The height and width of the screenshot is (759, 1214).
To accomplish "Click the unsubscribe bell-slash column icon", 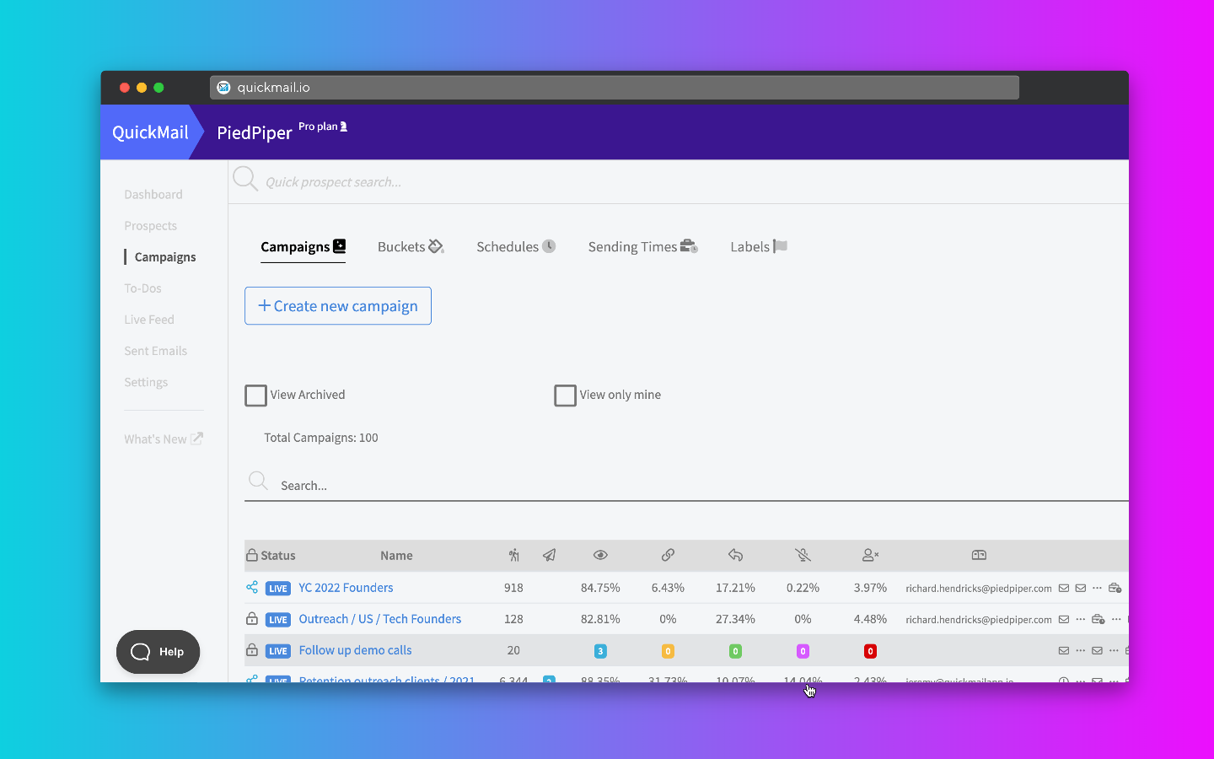I will point(803,555).
